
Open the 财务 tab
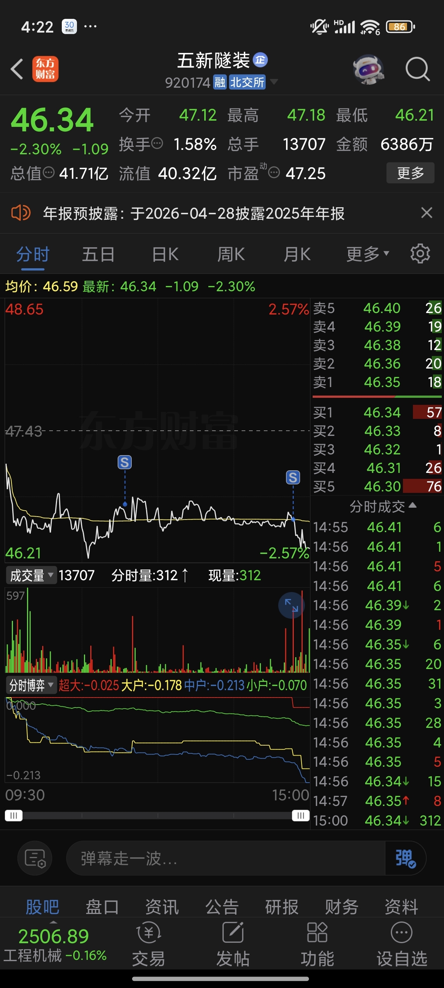click(342, 907)
